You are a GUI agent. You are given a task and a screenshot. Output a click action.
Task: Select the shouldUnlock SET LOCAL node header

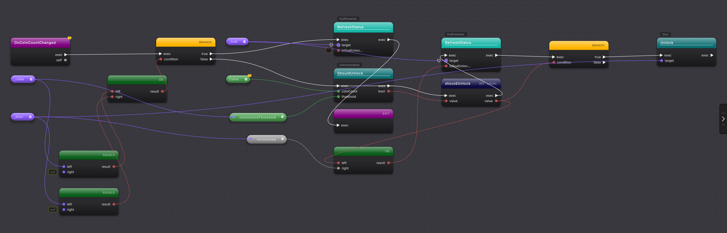click(471, 83)
